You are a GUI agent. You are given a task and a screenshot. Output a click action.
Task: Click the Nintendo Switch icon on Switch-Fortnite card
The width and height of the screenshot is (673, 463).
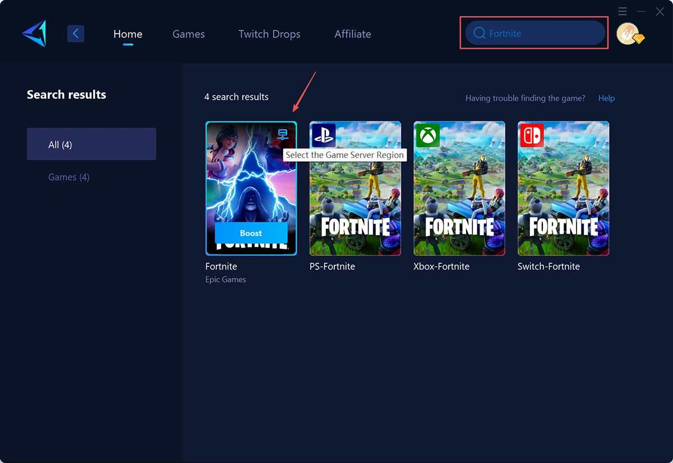[x=532, y=135]
